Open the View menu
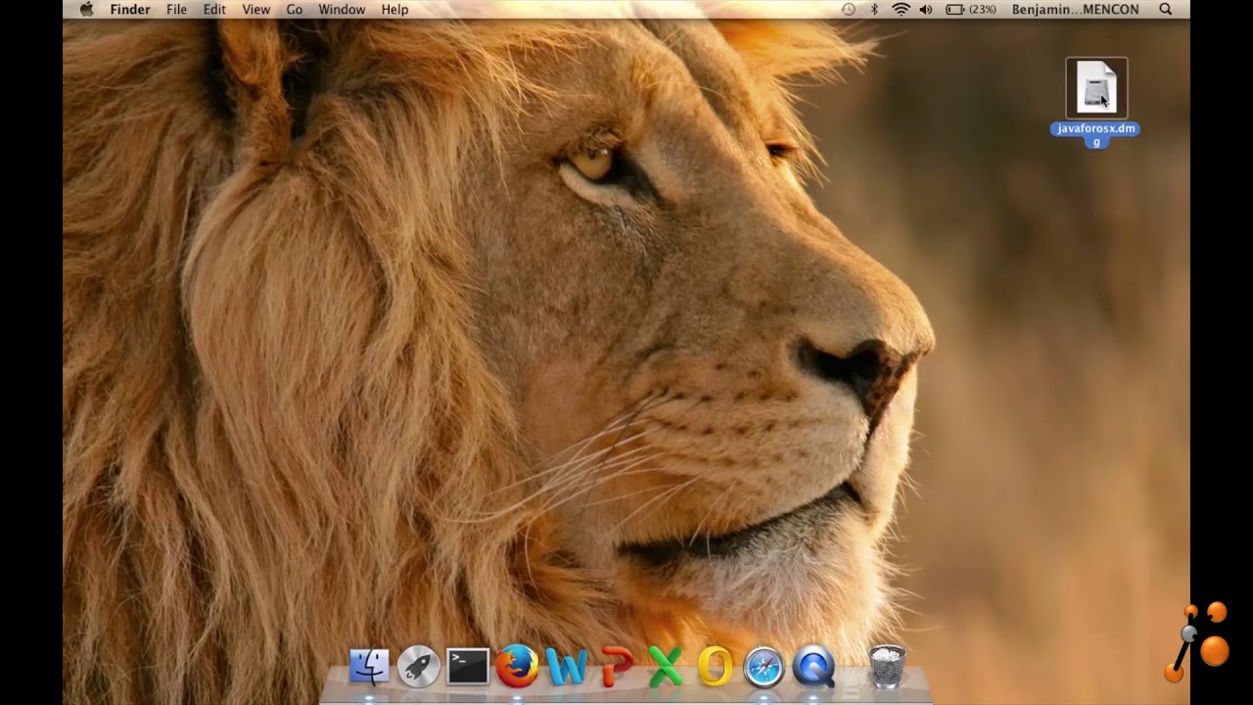Viewport: 1253px width, 705px height. (255, 9)
